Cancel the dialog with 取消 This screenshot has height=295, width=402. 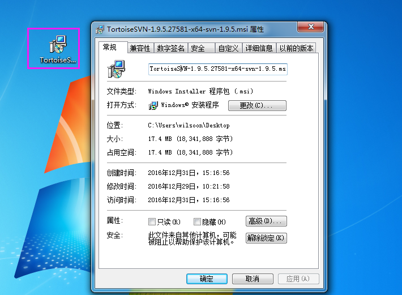(253, 279)
